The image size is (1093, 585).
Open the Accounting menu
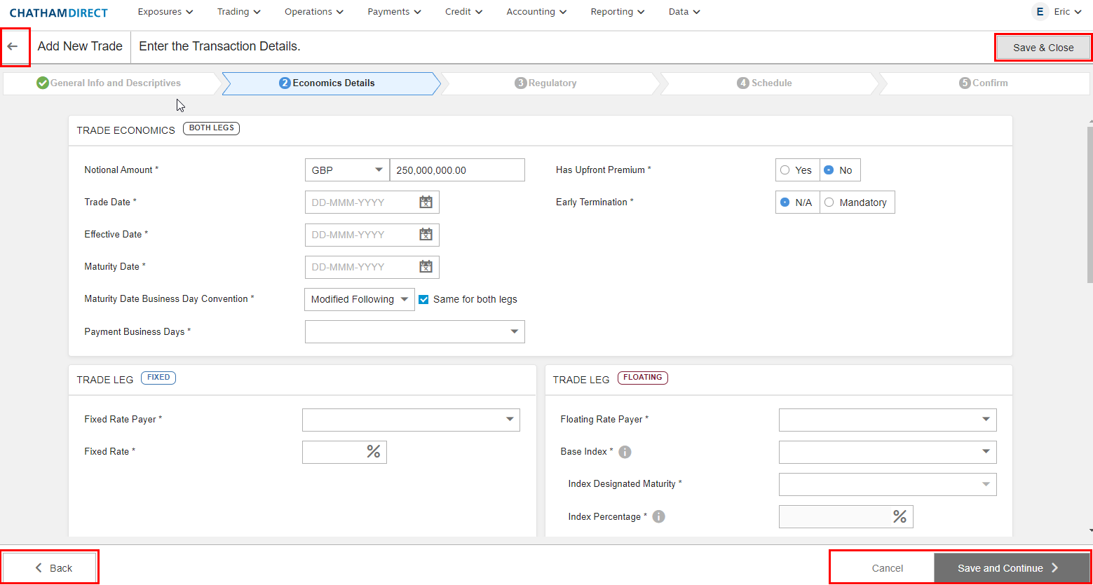[536, 12]
